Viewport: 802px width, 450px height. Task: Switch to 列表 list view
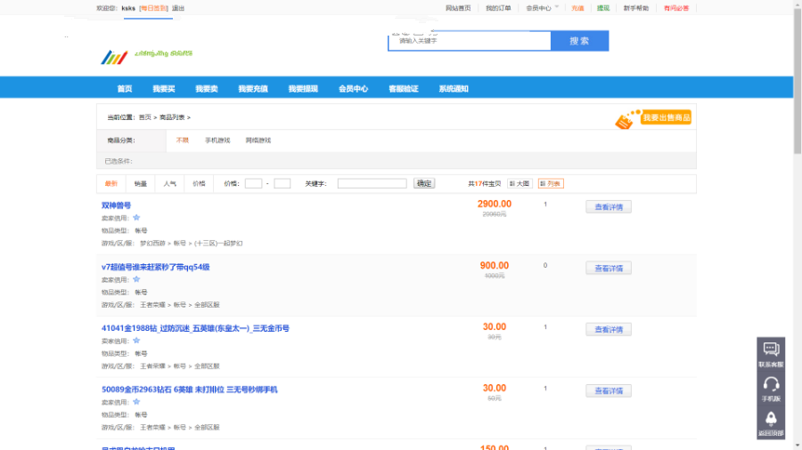click(551, 184)
